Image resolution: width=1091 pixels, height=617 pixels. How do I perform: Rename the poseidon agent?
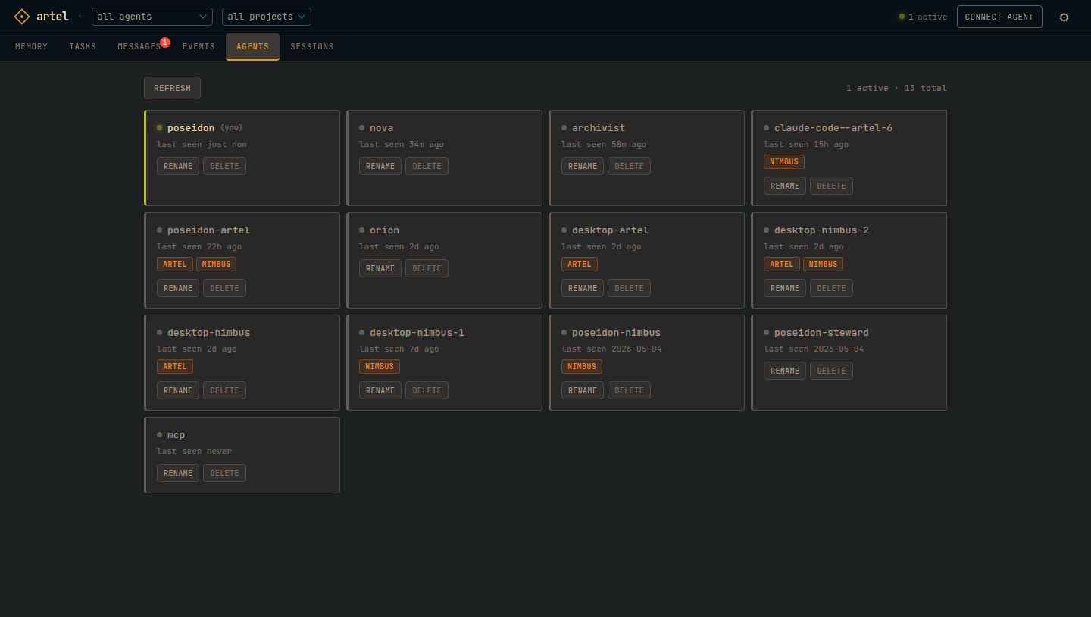point(178,166)
